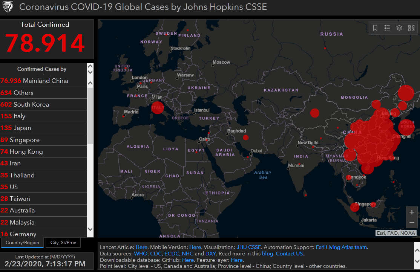
Task: Select the Mainland China row
Action: click(x=44, y=81)
